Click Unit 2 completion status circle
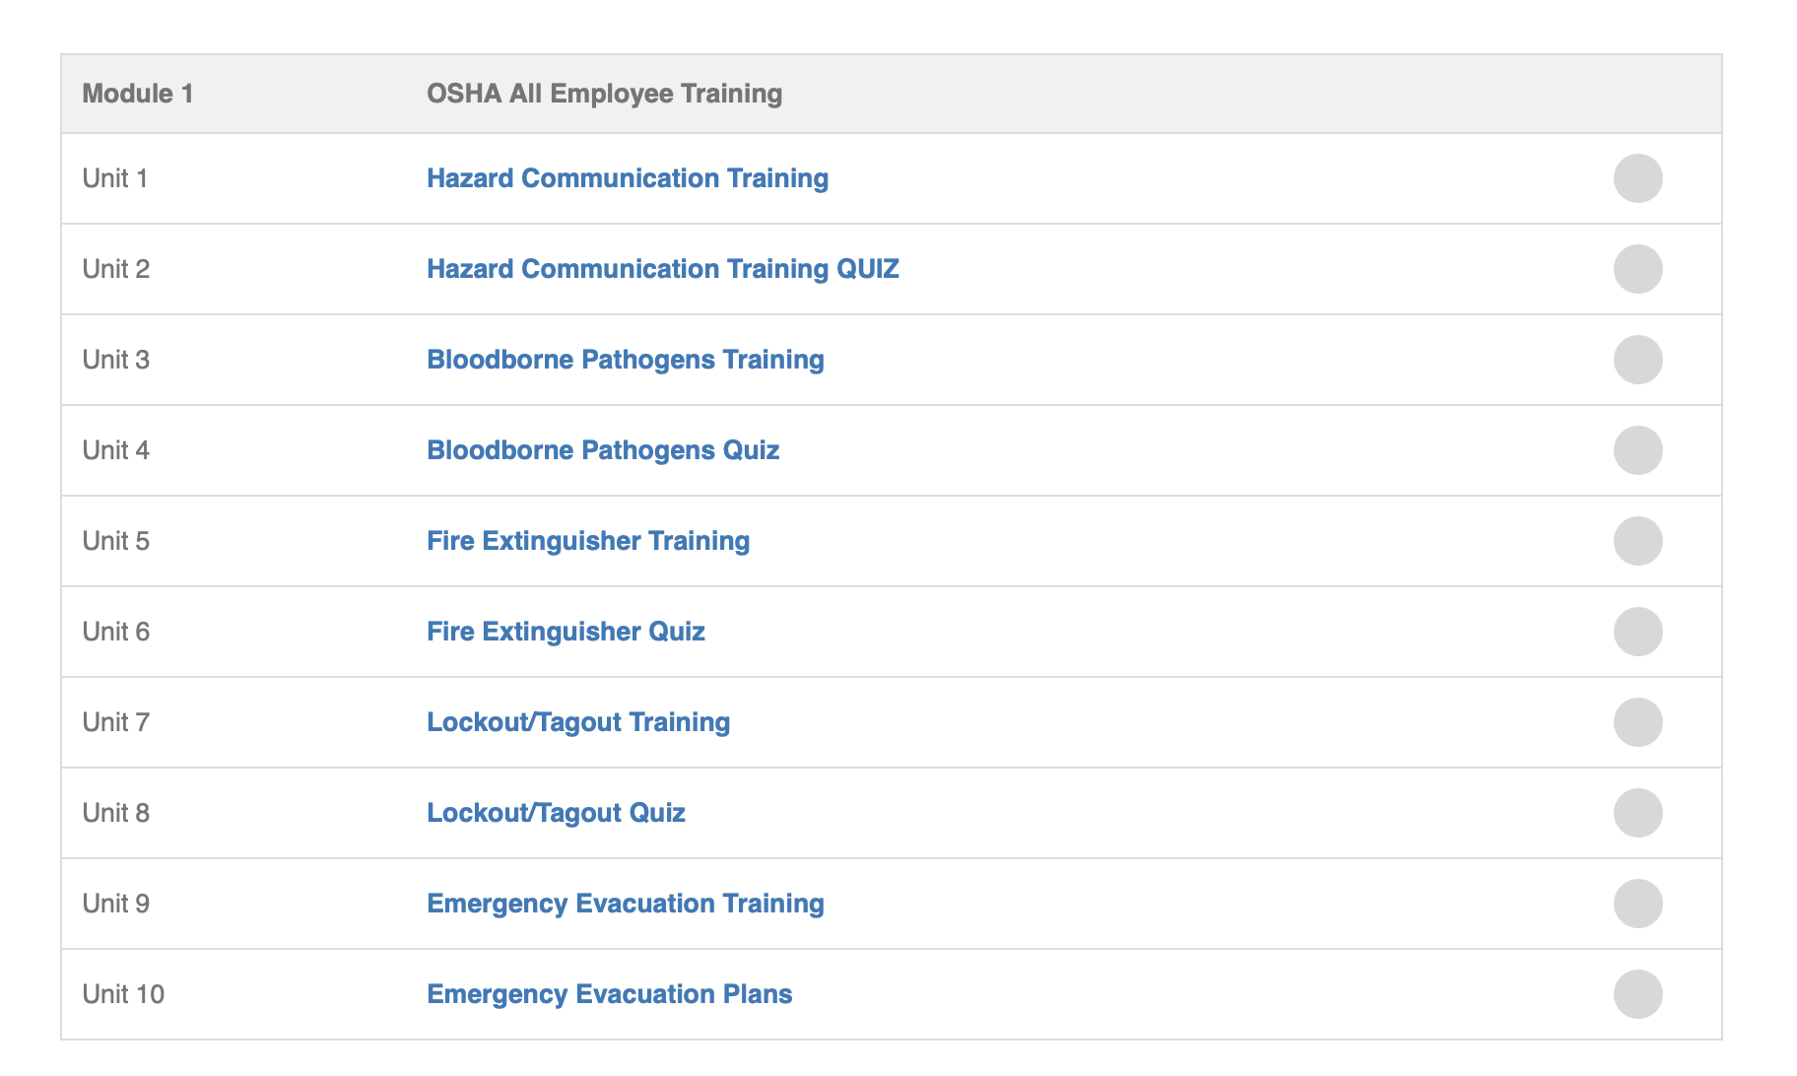This screenshot has height=1076, width=1797. 1638,269
